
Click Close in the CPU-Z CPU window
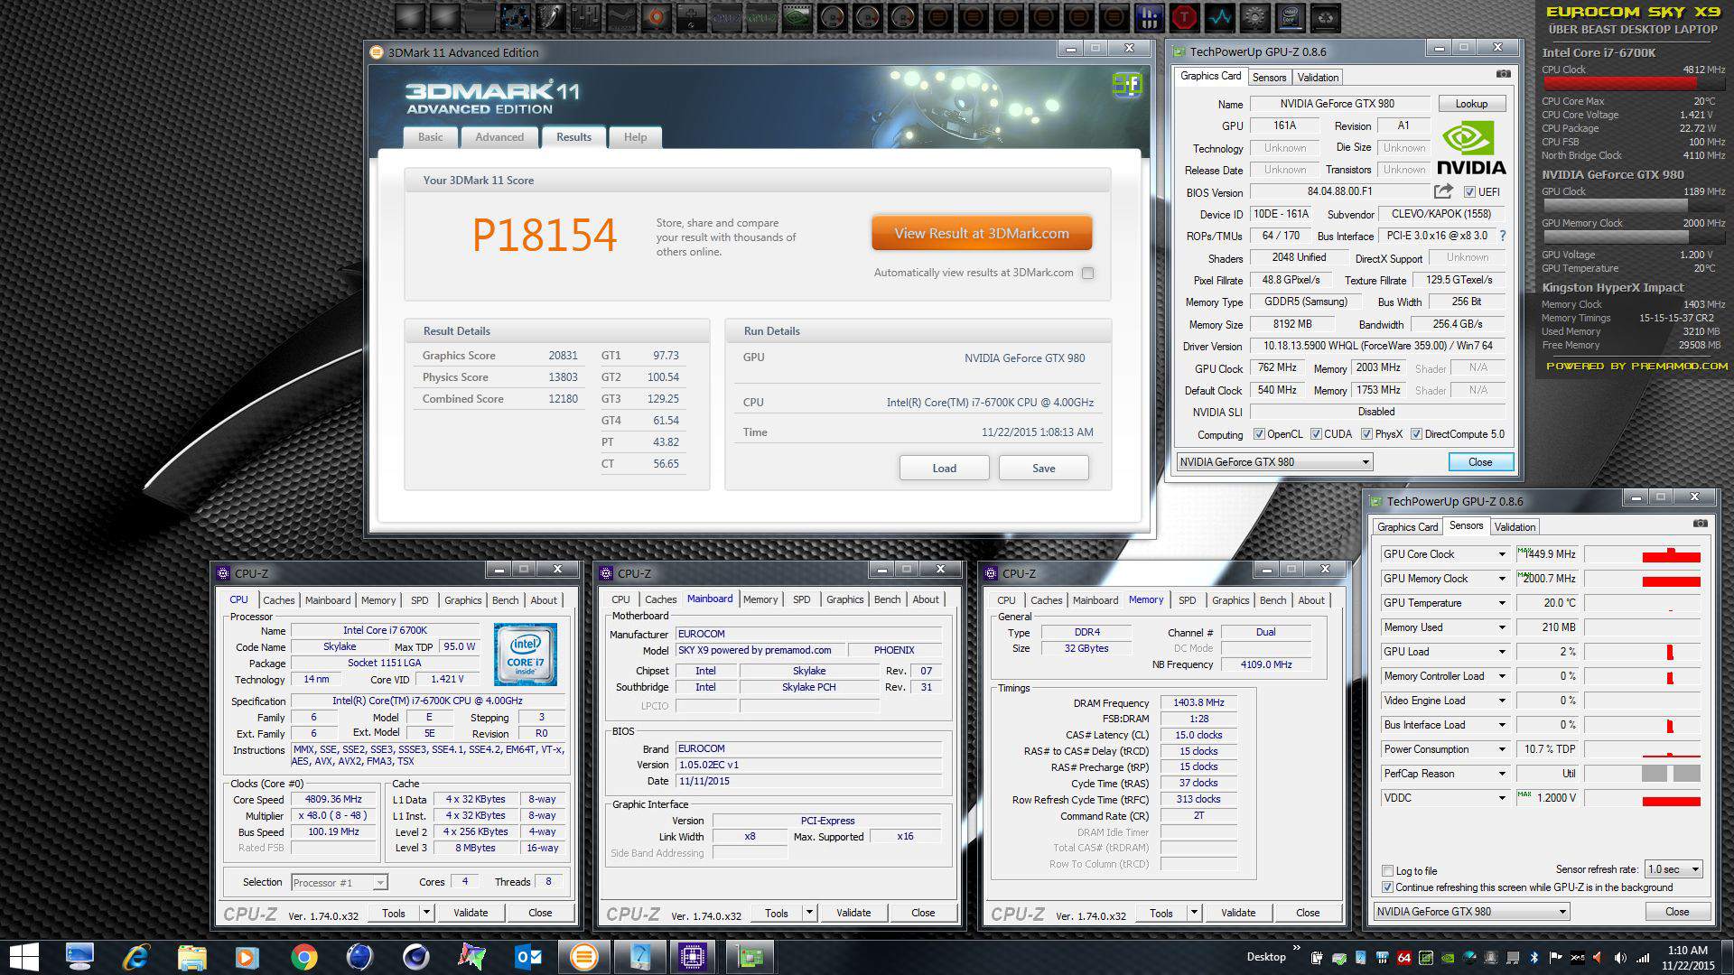click(540, 913)
